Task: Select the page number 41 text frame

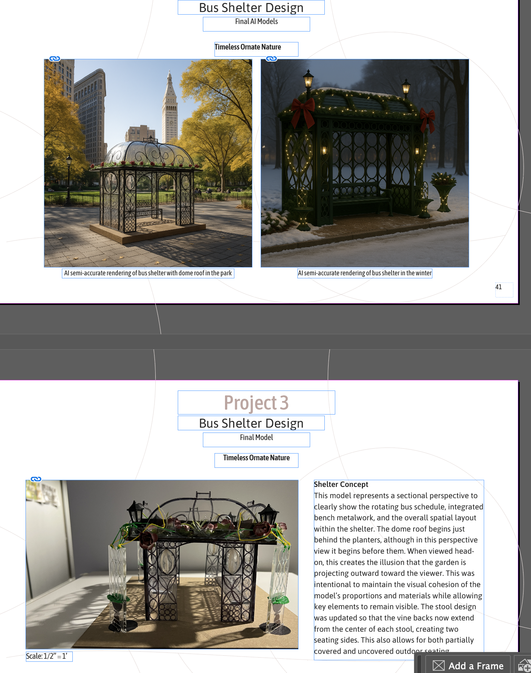Action: [x=504, y=290]
